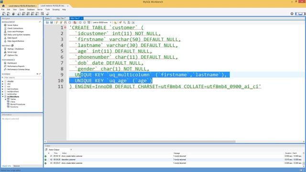Refresh schemas list icon in Schemas header
306x172 pixels.
point(37,74)
